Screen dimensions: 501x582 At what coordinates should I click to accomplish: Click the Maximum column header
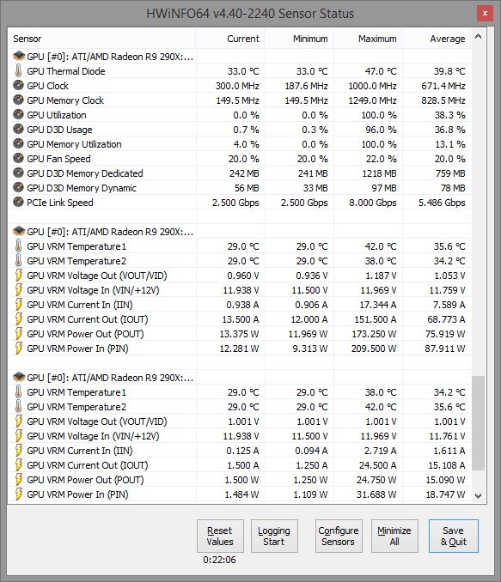pos(367,39)
